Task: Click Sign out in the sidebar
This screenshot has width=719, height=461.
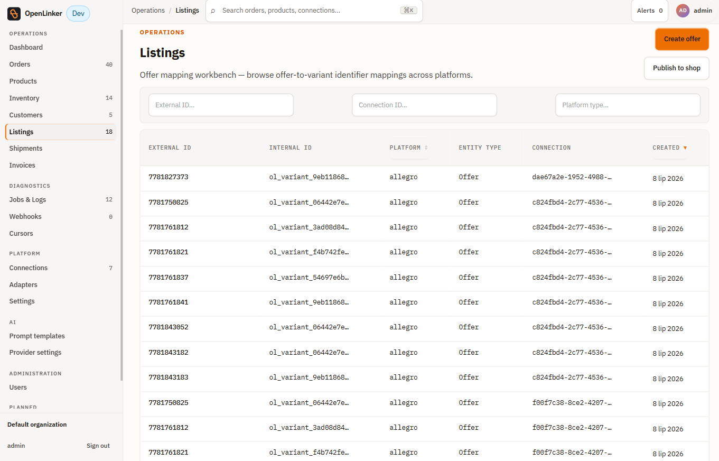Action: [98, 446]
